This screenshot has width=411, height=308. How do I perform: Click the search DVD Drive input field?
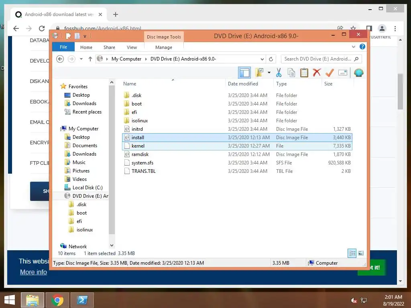tap(318, 59)
